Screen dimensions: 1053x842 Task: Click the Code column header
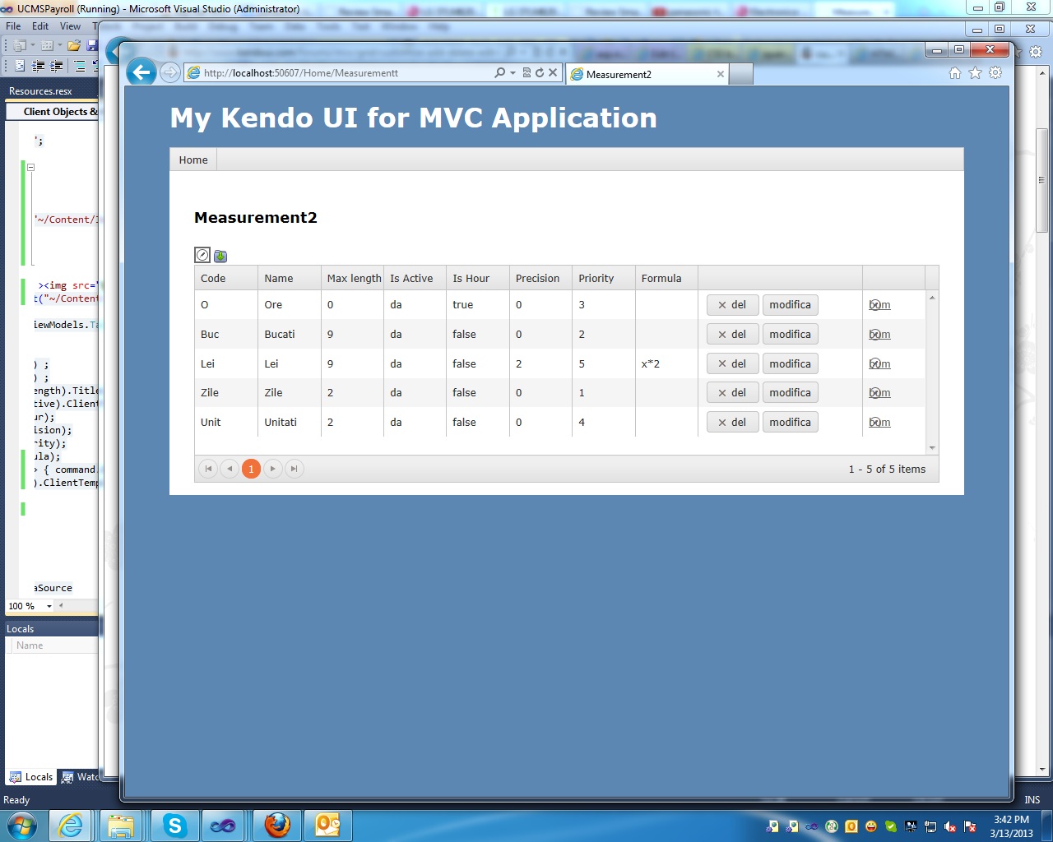pyautogui.click(x=226, y=279)
